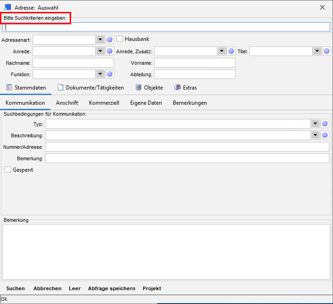Image resolution: width=333 pixels, height=304 pixels.
Task: Click the Abfrage speichern button
Action: [111, 288]
